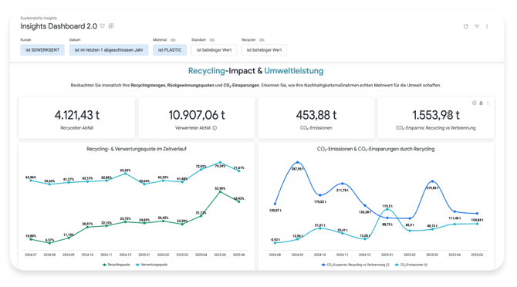Viewport: 517px width, 287px height.
Task: Click the bell alert icon on CO₂-Ersparnis tile
Action: click(481, 103)
